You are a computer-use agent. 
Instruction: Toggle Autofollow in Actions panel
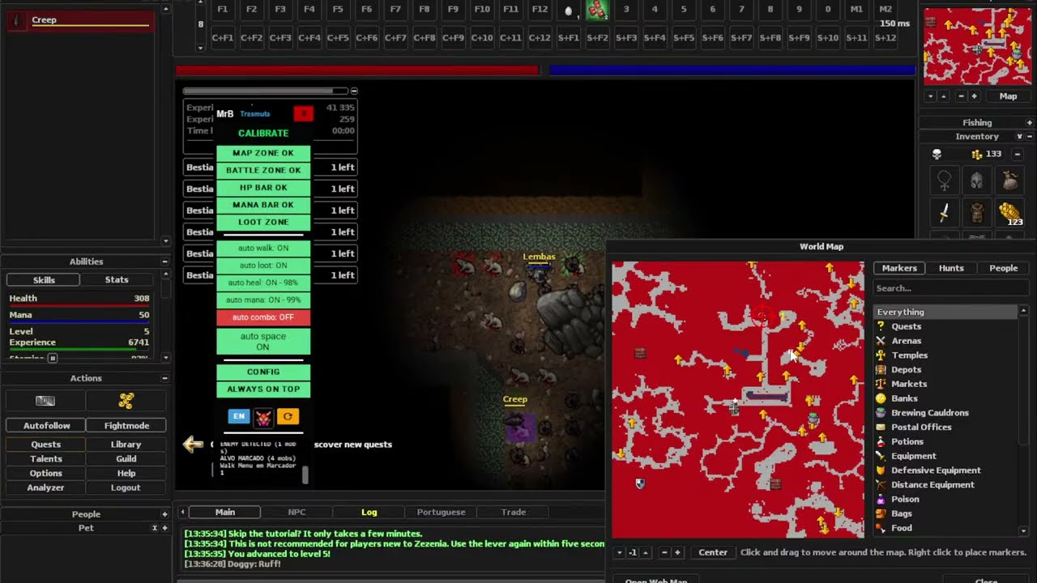pos(46,425)
